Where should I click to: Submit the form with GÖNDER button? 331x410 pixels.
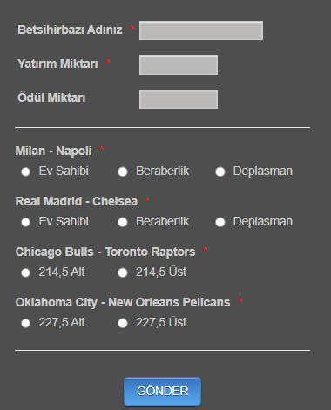coord(162,391)
